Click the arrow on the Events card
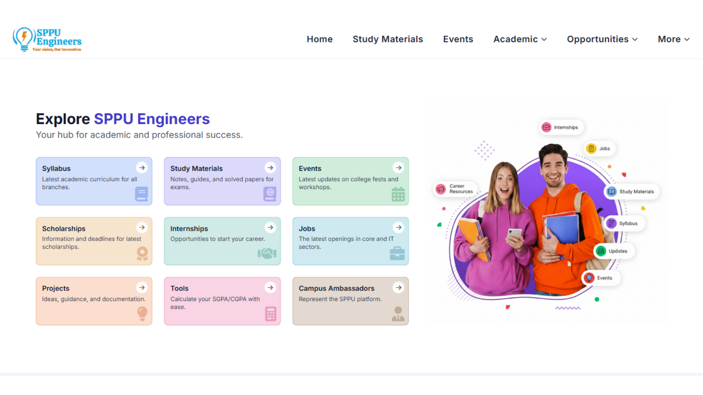This screenshot has height=395, width=703. [398, 168]
